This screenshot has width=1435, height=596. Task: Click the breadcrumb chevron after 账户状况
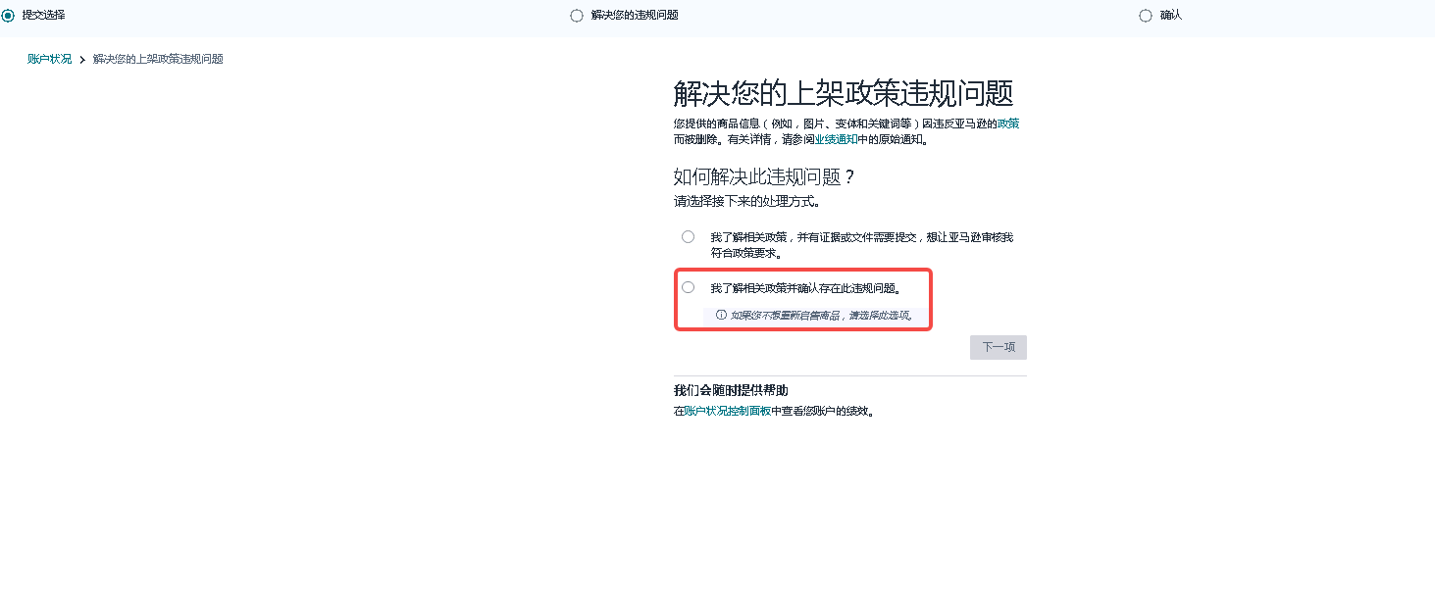[x=82, y=60]
